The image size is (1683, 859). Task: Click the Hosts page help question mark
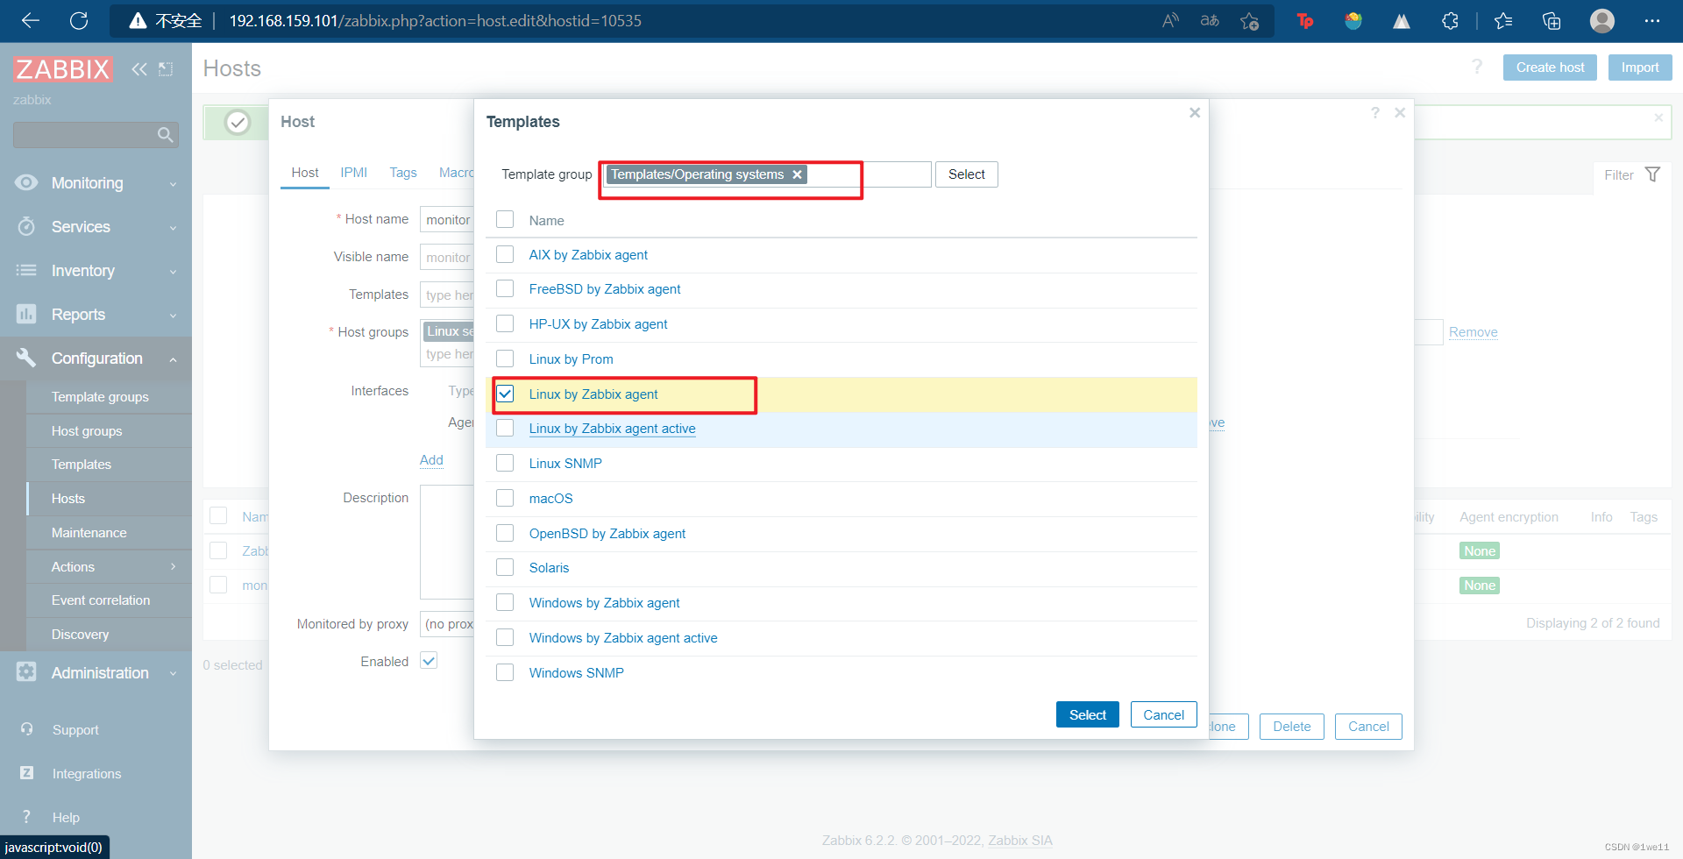(1477, 67)
